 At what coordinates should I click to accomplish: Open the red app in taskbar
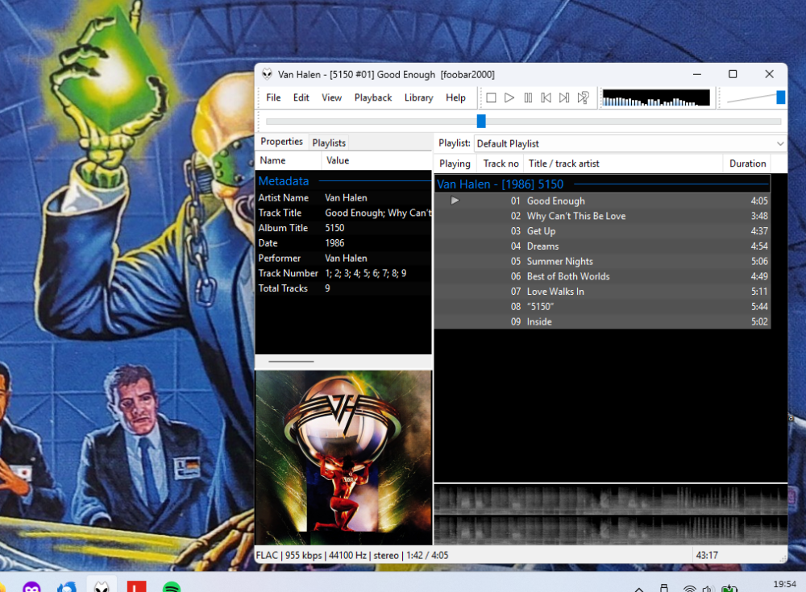[x=136, y=587]
